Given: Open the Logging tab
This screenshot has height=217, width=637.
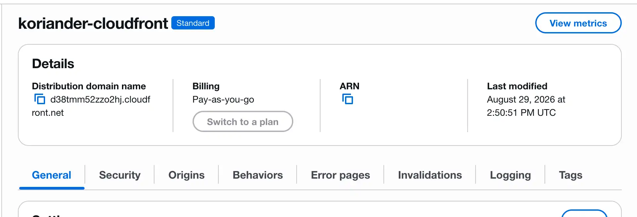Looking at the screenshot, I should click(510, 175).
